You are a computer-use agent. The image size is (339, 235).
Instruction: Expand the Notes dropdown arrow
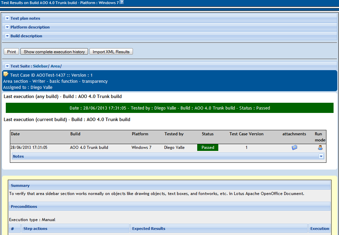[x=321, y=156]
